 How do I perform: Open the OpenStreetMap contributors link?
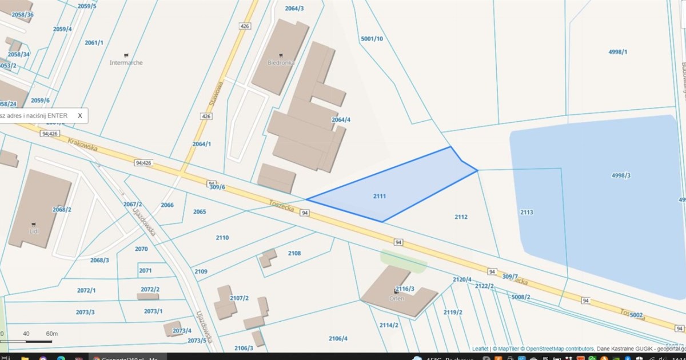click(x=557, y=348)
